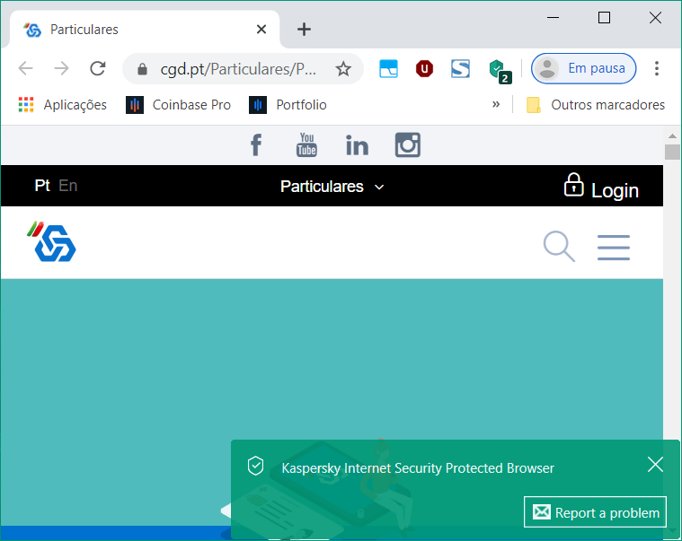The image size is (682, 541).
Task: Open the Outros marcadores folder
Action: pos(596,105)
